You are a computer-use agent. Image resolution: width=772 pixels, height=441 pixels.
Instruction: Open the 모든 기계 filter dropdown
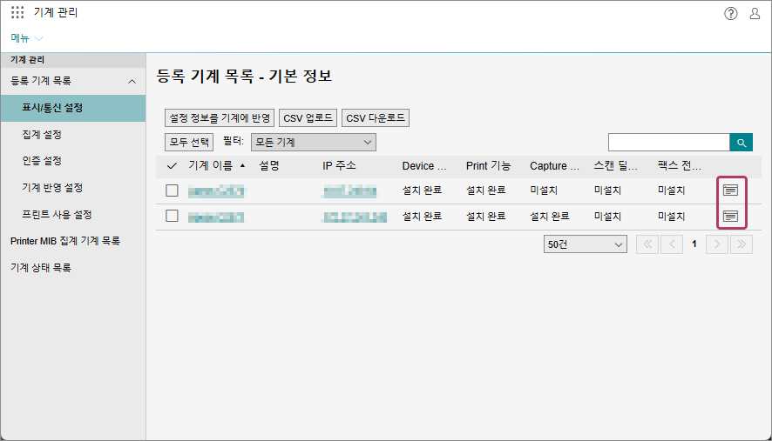click(x=313, y=142)
